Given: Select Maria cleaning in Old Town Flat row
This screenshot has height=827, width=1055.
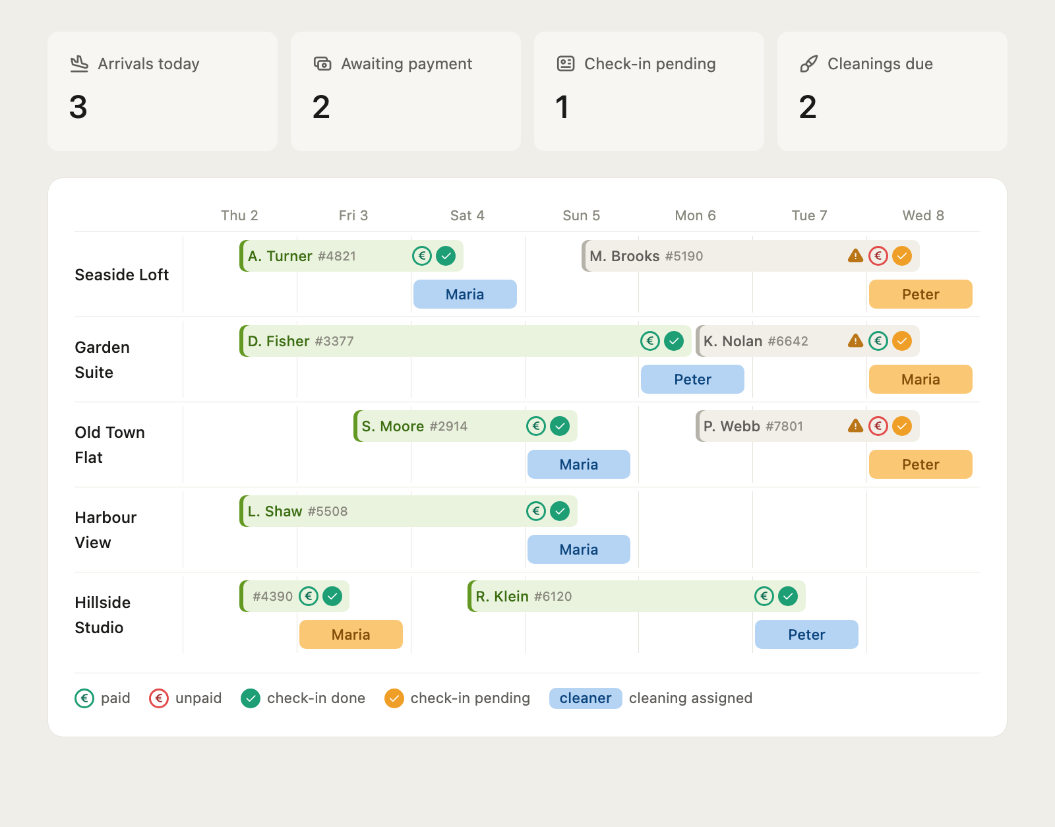Looking at the screenshot, I should [x=579, y=464].
